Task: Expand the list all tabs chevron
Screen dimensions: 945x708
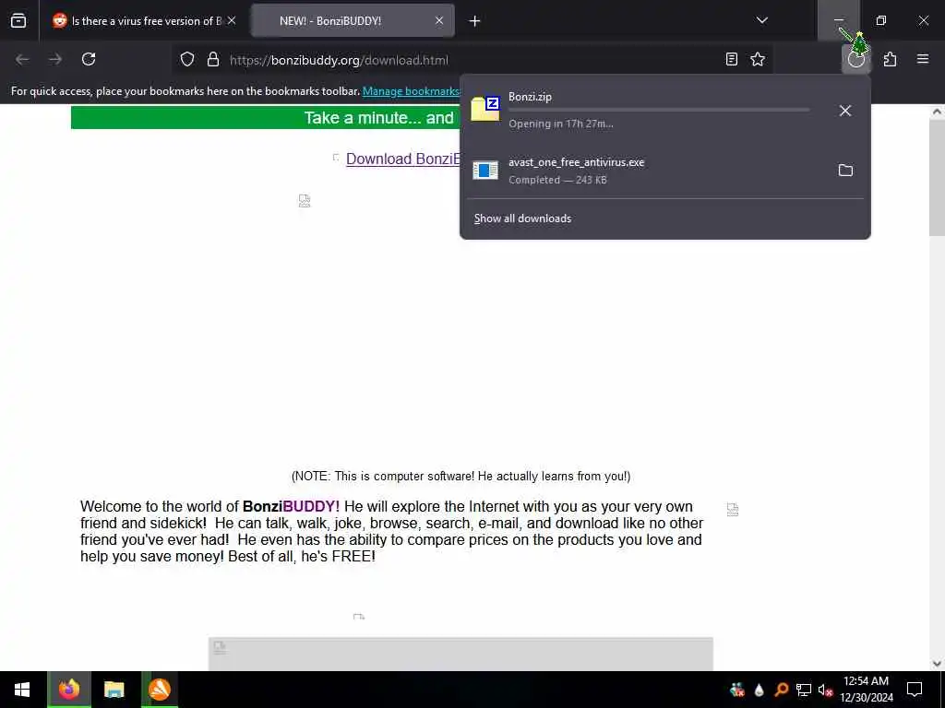Action: tap(761, 20)
